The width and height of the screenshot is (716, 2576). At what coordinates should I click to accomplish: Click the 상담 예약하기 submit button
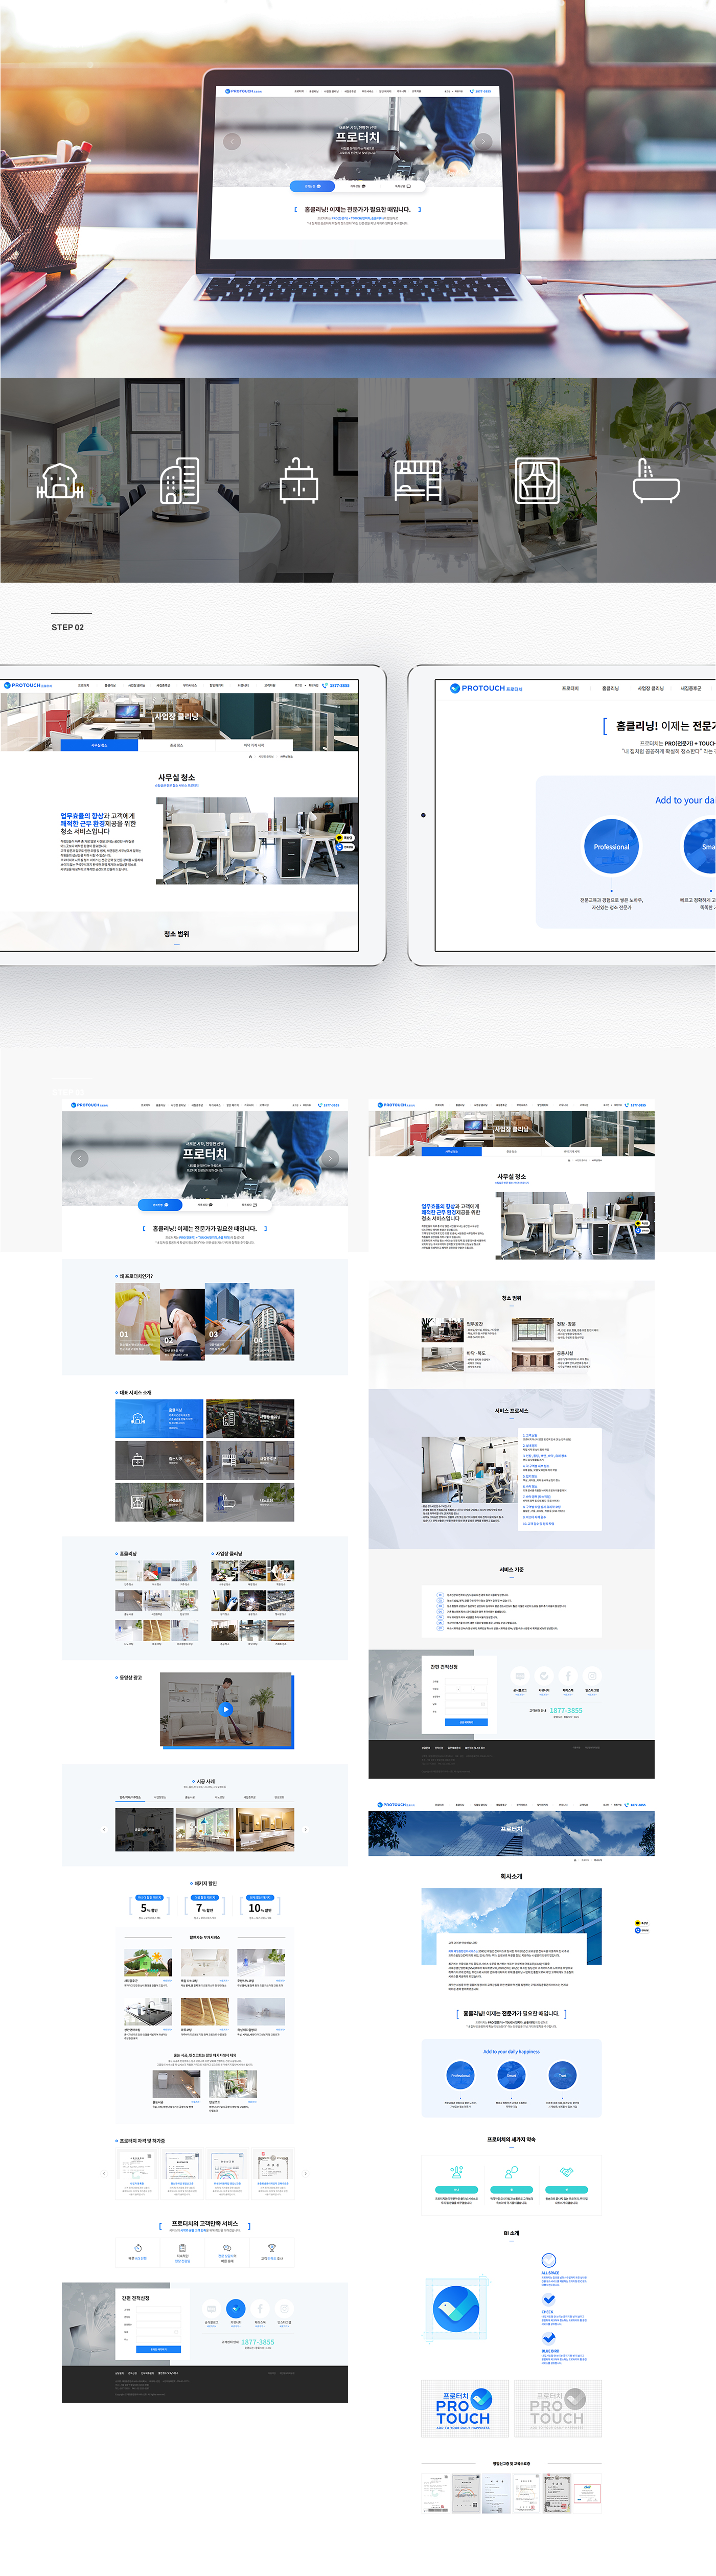click(x=159, y=2349)
